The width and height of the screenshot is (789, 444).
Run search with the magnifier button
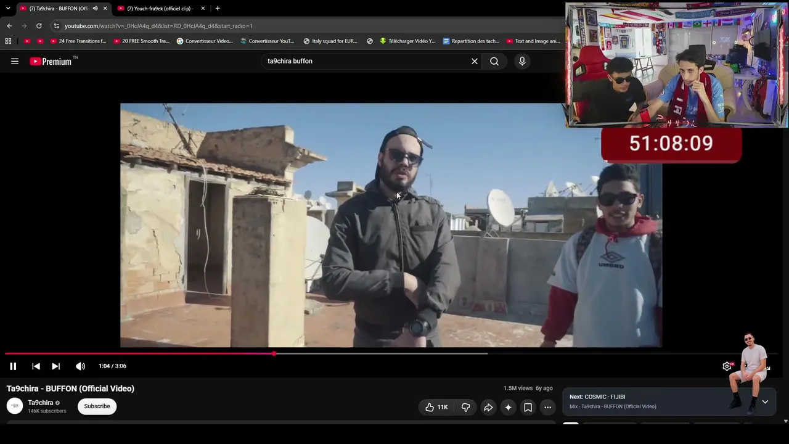(494, 61)
